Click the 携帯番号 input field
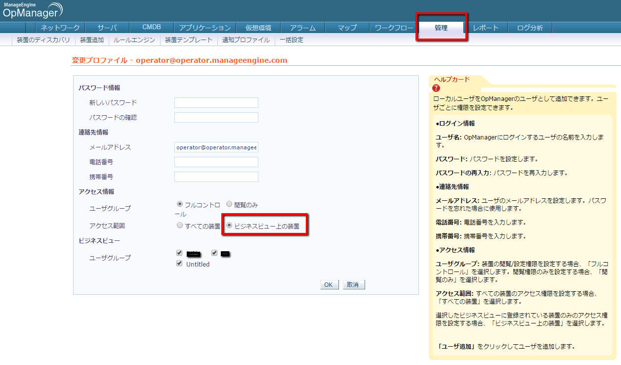The width and height of the screenshot is (621, 365). click(x=216, y=177)
